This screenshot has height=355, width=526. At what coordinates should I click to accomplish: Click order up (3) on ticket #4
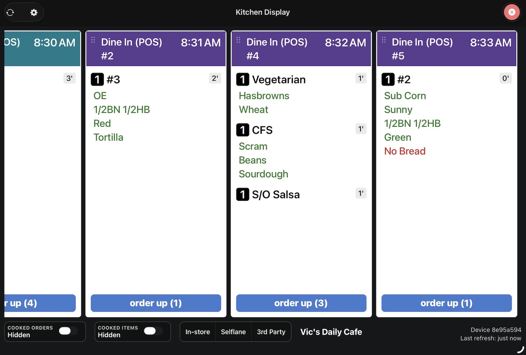click(x=301, y=303)
